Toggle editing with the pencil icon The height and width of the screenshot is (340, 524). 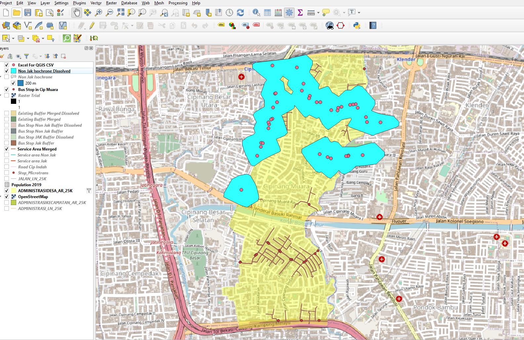point(92,25)
